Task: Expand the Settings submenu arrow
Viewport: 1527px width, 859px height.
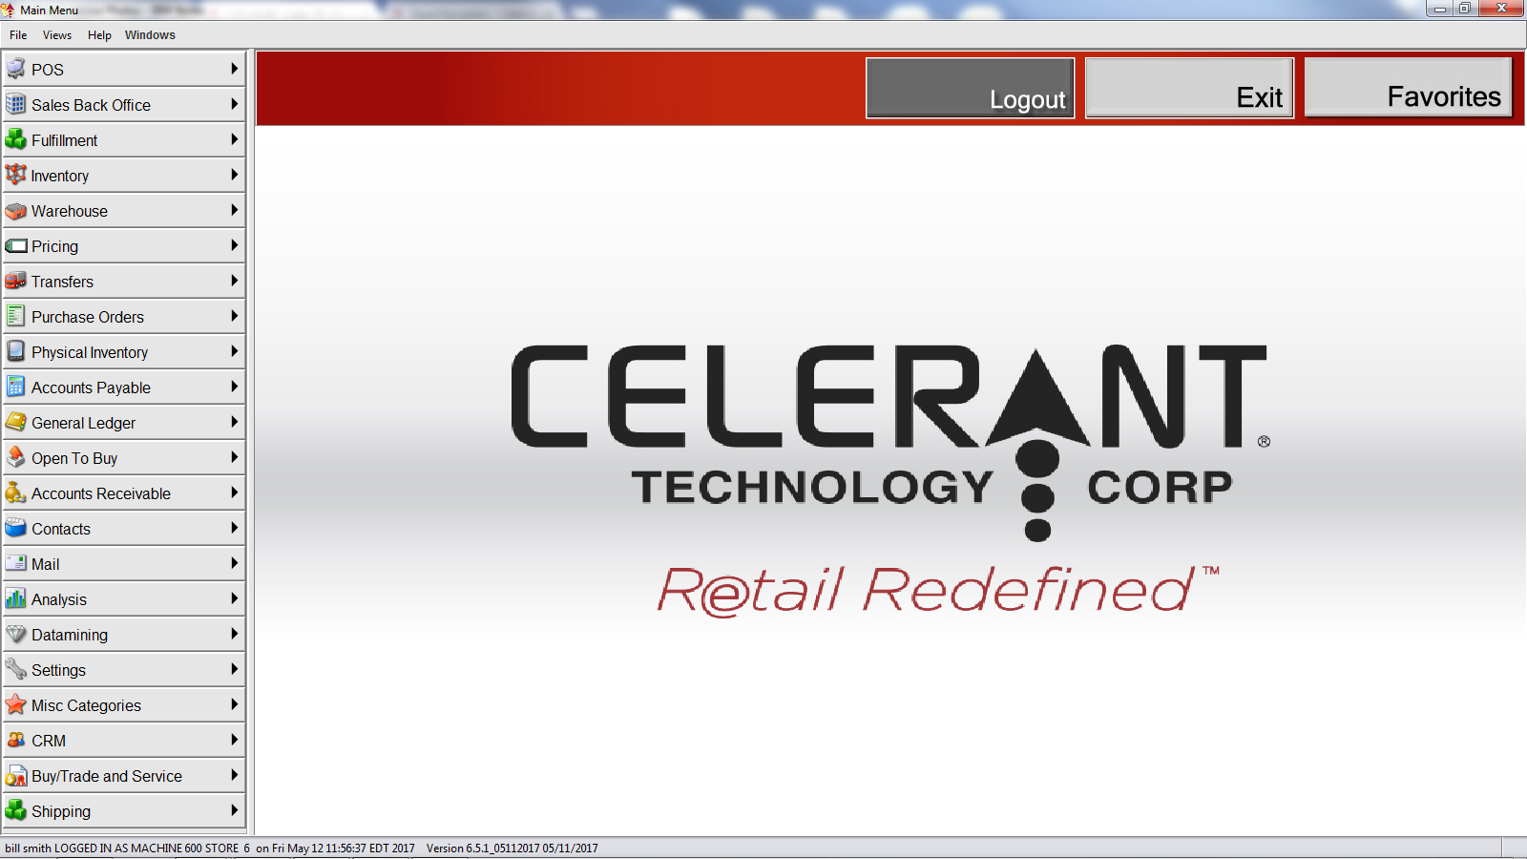Action: pyautogui.click(x=235, y=669)
